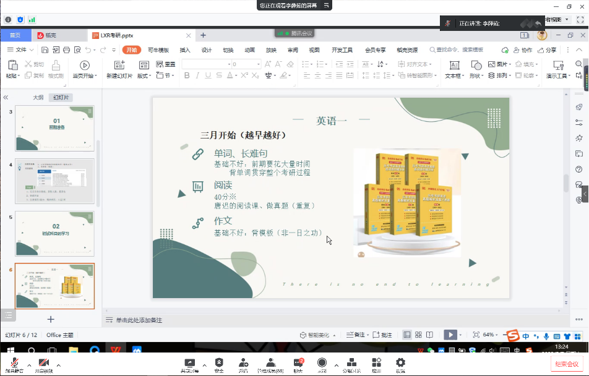
Task: Click Zoom share screen icon
Action: coord(189,363)
